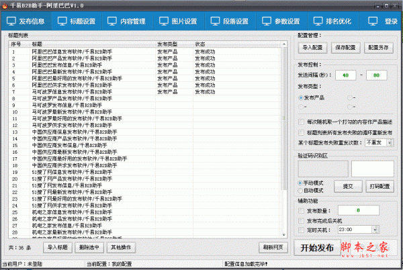This screenshot has height=270, width=403.
Task: Click the 刷新网页 button
Action: tap(273, 248)
